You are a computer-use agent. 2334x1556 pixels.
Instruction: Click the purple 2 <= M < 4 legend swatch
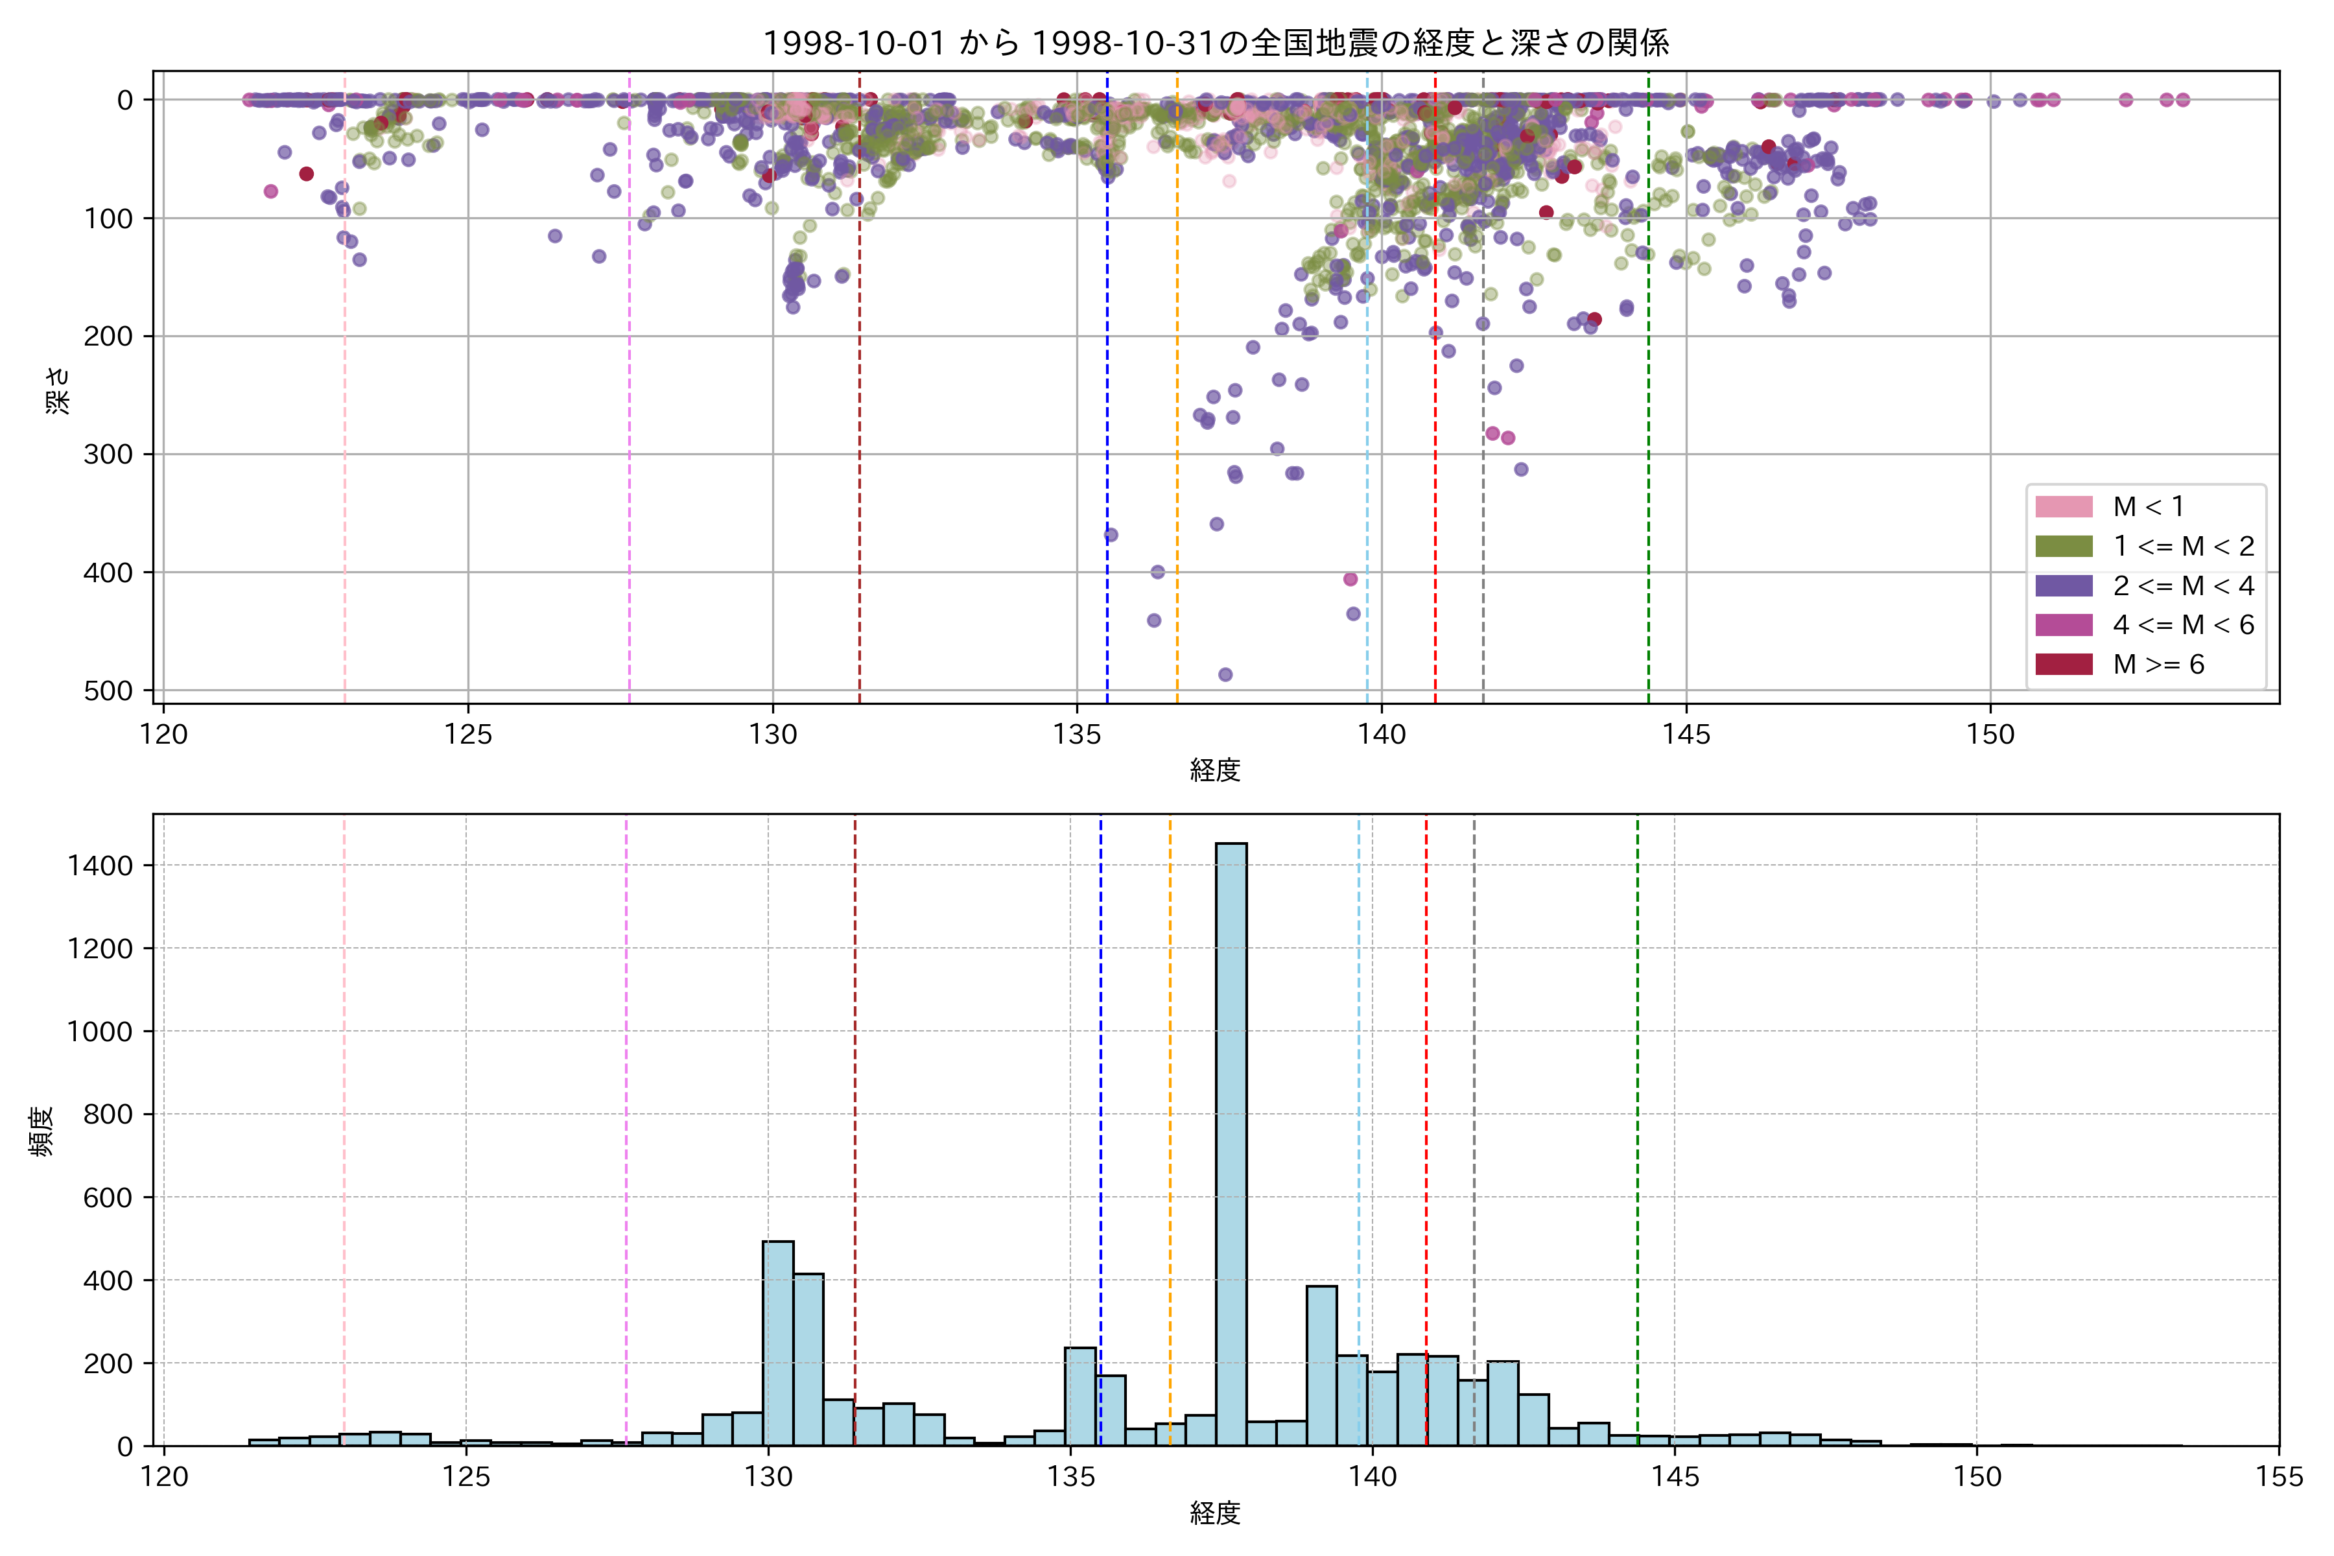[x=2063, y=585]
